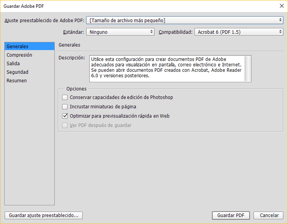Go to the Seguridad section

tap(29, 72)
